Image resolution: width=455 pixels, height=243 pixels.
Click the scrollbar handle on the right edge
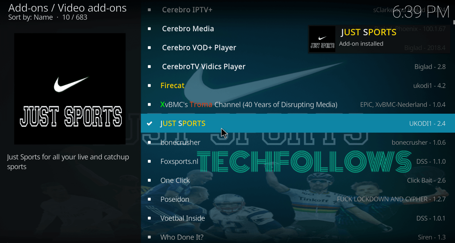coord(454,22)
